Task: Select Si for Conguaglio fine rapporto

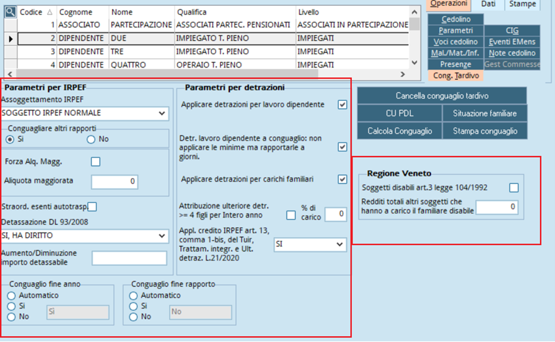Action: [x=134, y=306]
